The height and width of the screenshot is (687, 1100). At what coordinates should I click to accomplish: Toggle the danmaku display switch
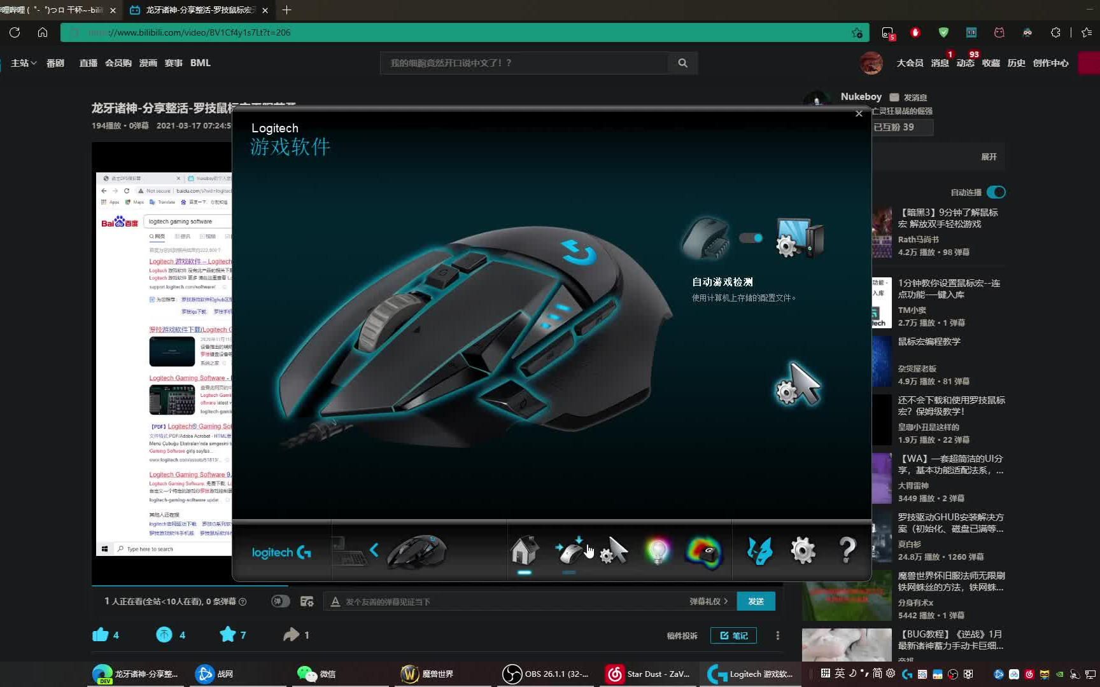point(280,601)
